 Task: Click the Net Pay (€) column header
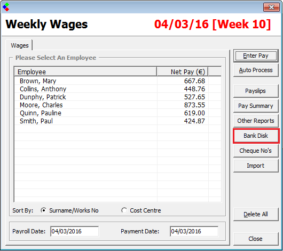[183, 72]
